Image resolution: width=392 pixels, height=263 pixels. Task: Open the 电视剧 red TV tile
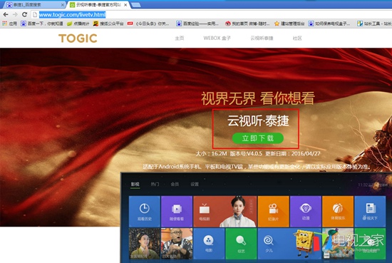coord(225,211)
